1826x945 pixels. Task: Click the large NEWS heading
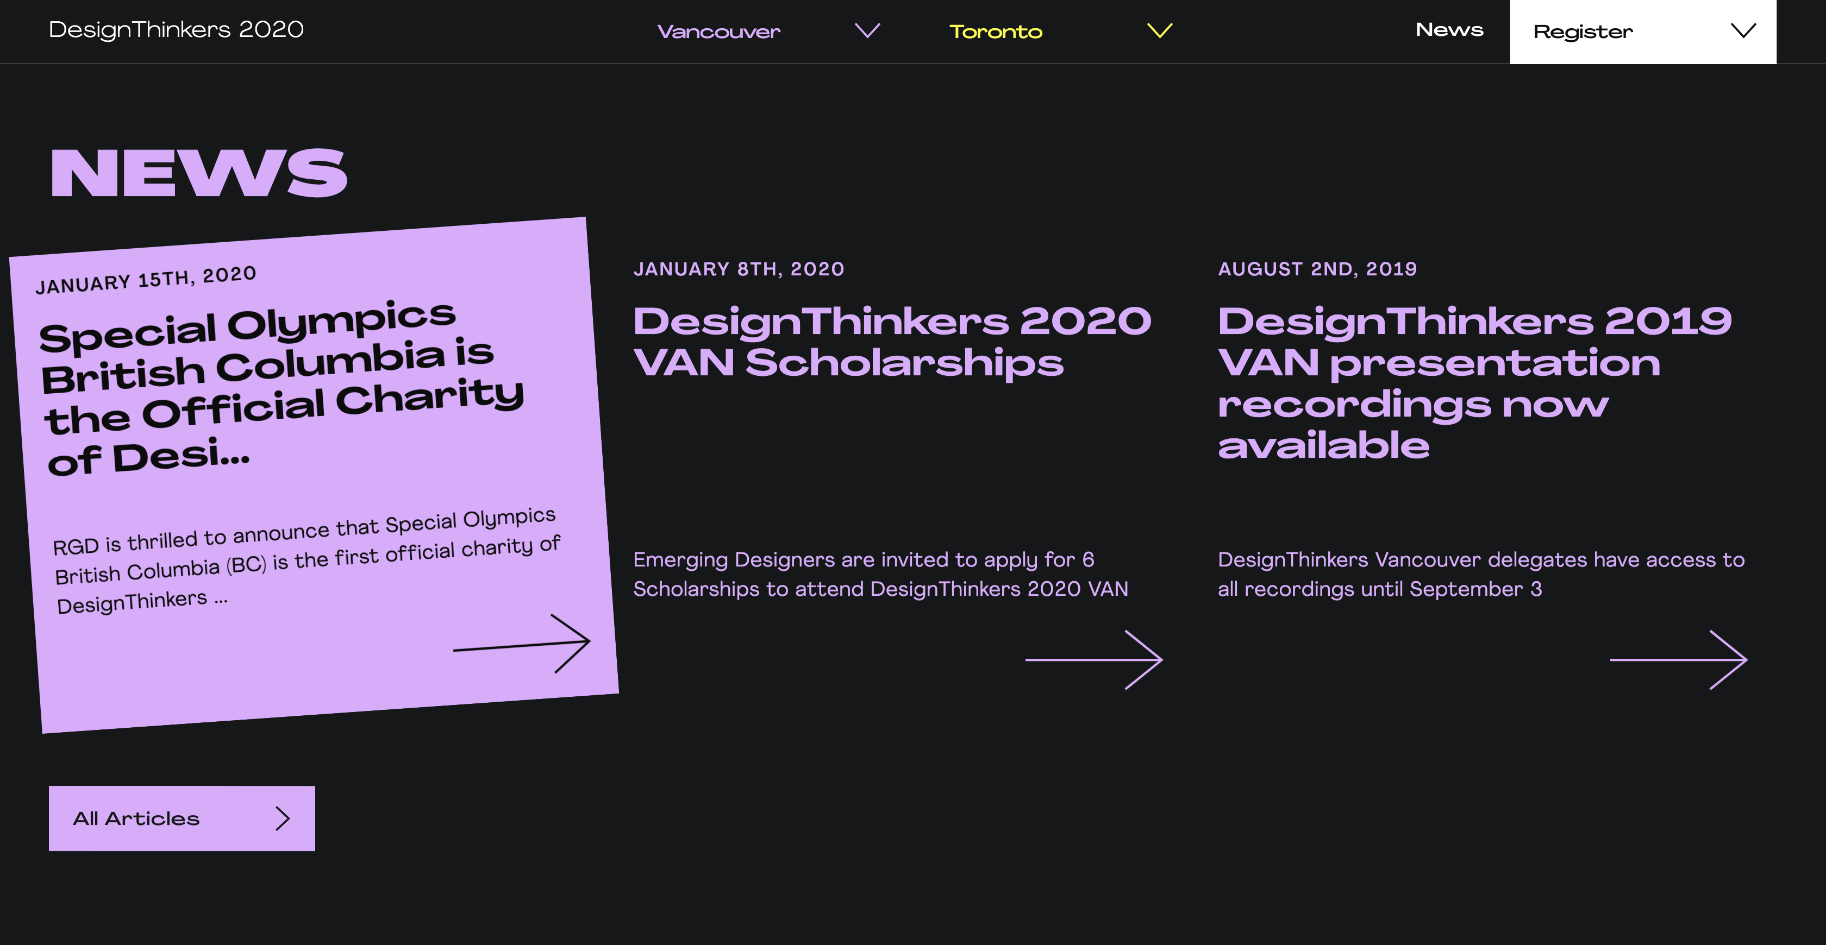point(198,173)
